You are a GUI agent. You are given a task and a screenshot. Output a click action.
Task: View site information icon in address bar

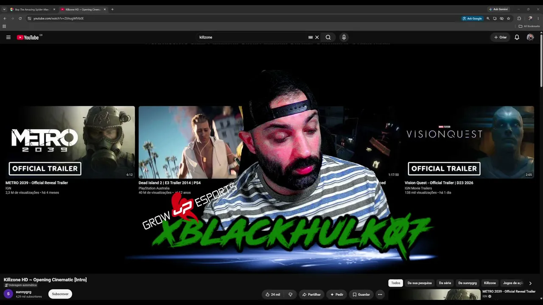(29, 19)
